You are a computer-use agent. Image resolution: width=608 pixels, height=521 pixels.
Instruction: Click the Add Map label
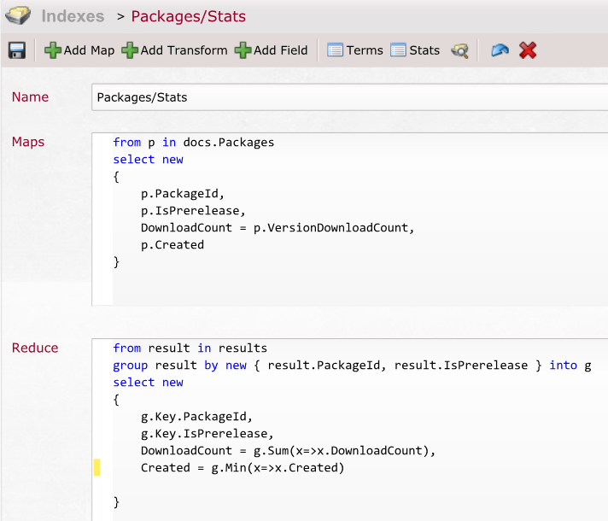pyautogui.click(x=89, y=50)
